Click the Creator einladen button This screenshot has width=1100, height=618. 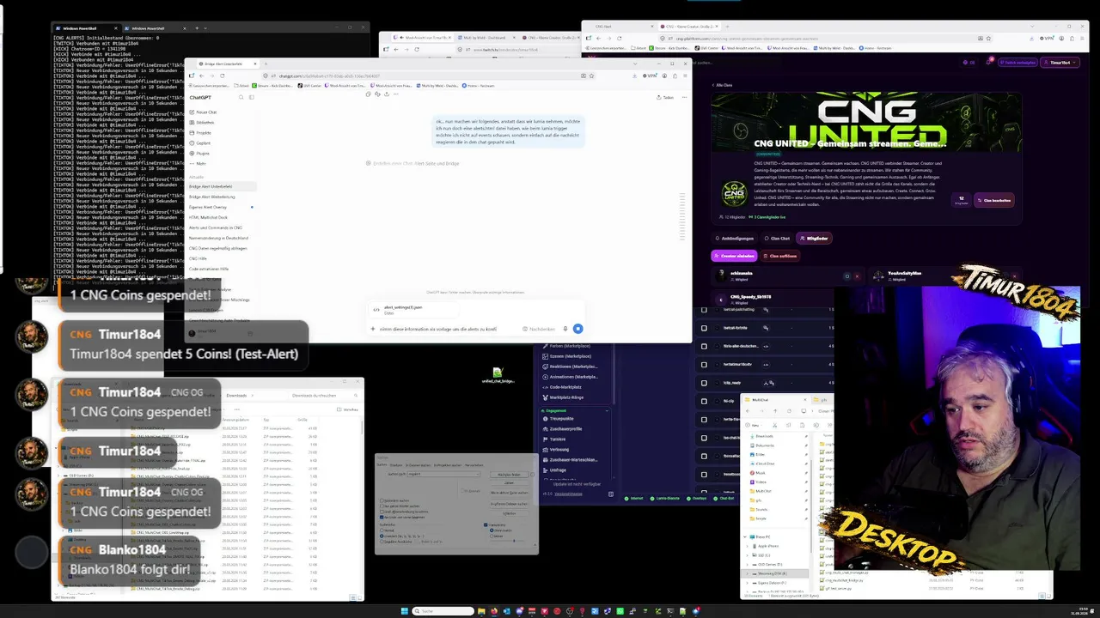(734, 256)
